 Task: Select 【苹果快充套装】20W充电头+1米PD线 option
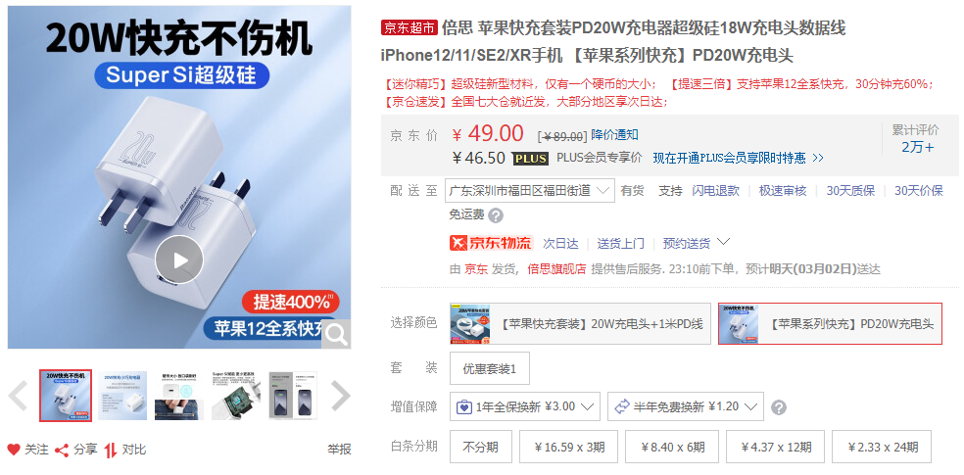click(x=580, y=323)
